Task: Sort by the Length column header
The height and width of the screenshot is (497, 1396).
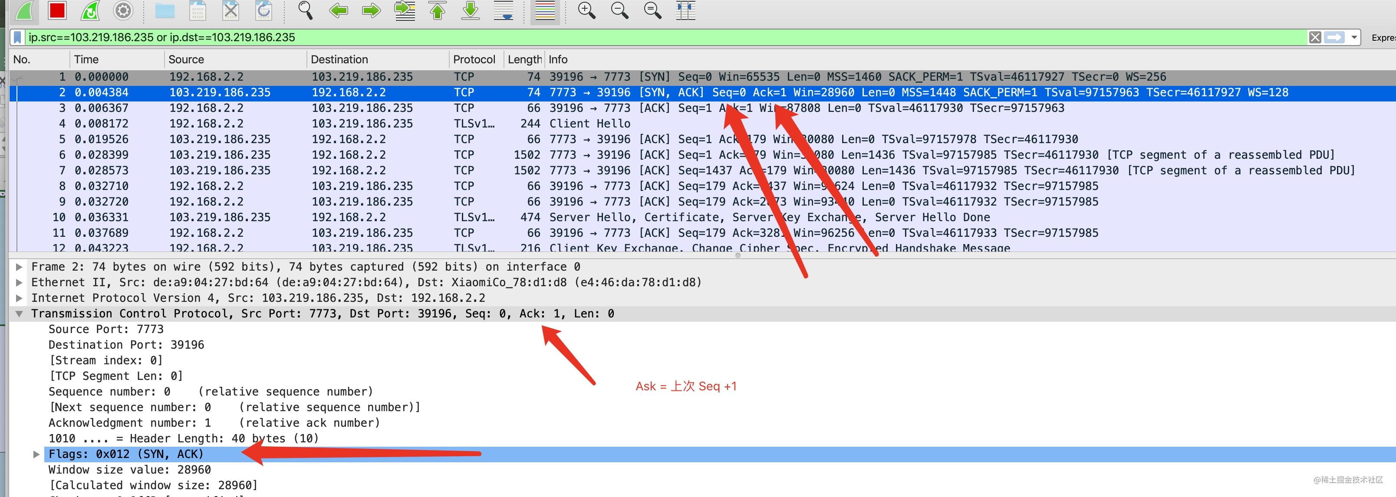Action: [x=524, y=59]
